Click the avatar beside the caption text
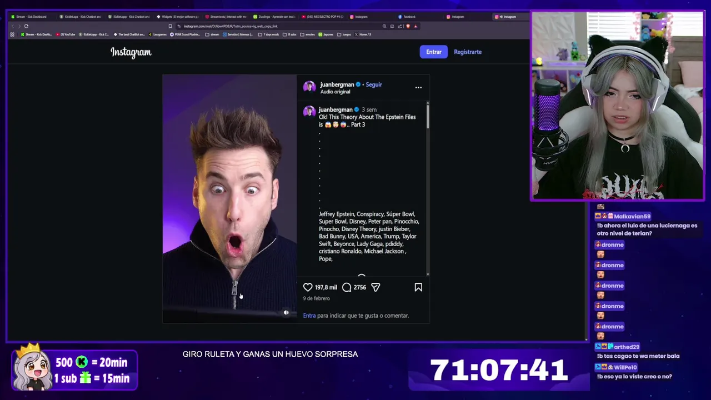The height and width of the screenshot is (400, 711). tap(309, 111)
